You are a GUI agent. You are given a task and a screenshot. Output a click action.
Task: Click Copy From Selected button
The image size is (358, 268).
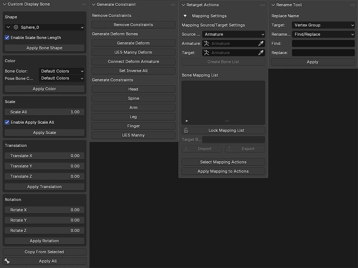(45, 252)
